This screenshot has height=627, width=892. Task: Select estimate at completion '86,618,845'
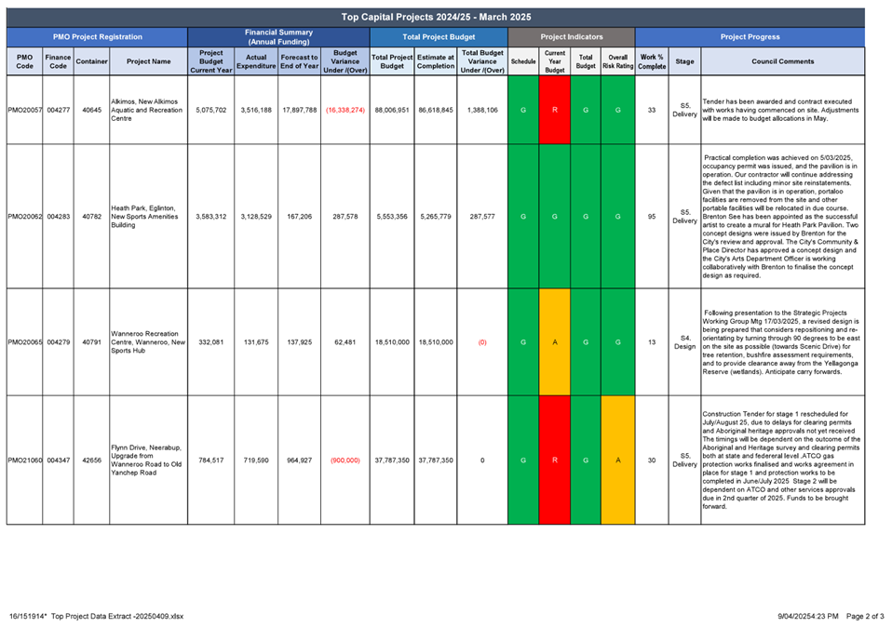436,111
